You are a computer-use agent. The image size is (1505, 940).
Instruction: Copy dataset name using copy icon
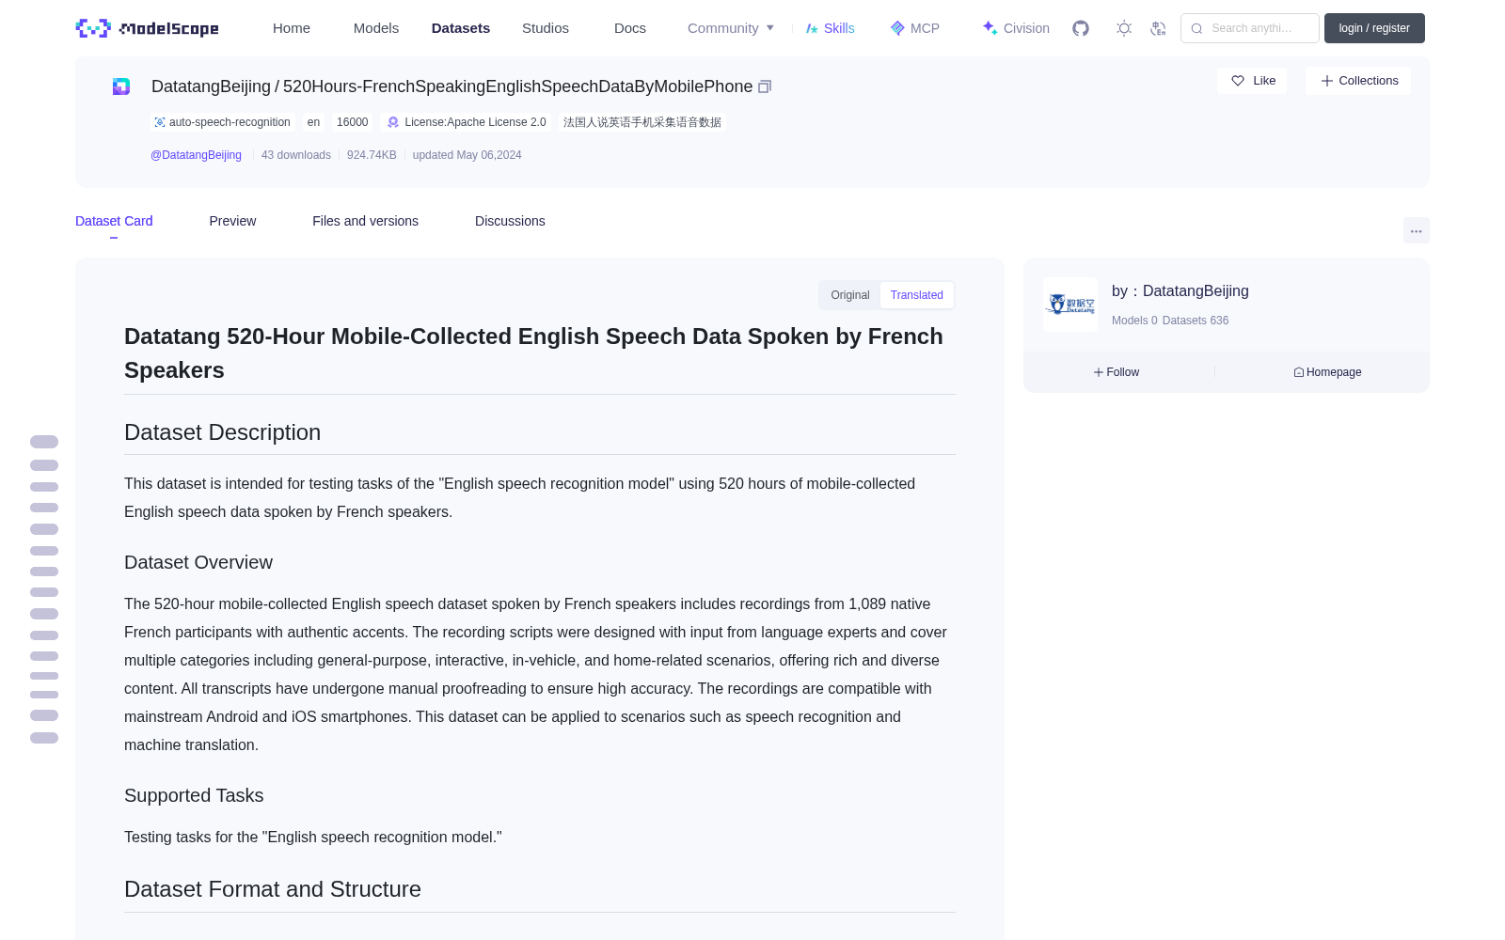[765, 86]
